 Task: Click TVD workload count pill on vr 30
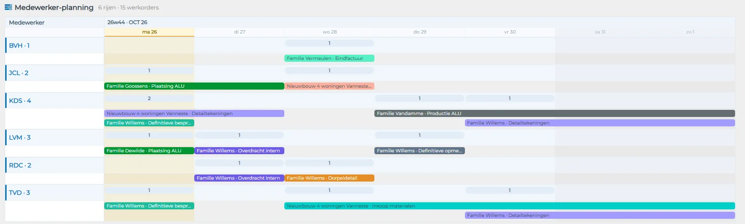510,191
